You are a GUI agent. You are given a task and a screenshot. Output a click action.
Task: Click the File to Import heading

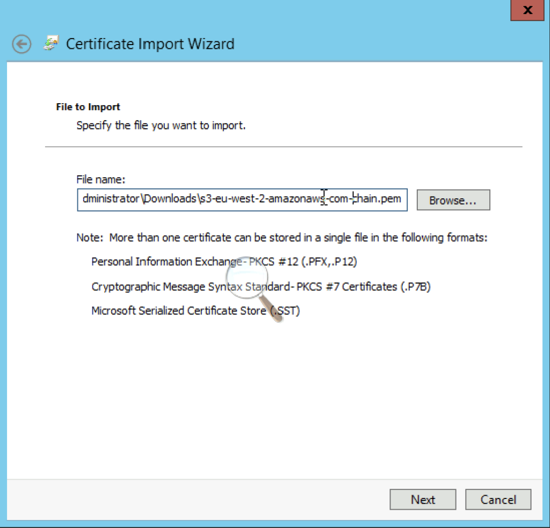[x=87, y=106]
